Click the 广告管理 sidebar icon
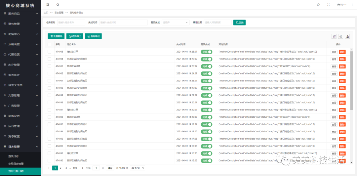This screenshot has height=176, width=357. pyautogui.click(x=5, y=106)
